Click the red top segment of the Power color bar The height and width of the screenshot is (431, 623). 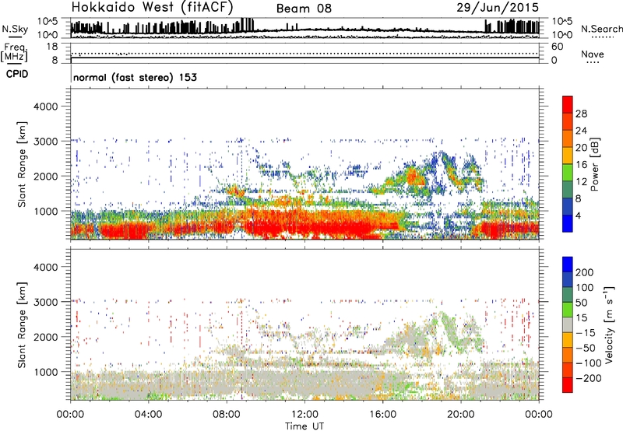tap(568, 104)
